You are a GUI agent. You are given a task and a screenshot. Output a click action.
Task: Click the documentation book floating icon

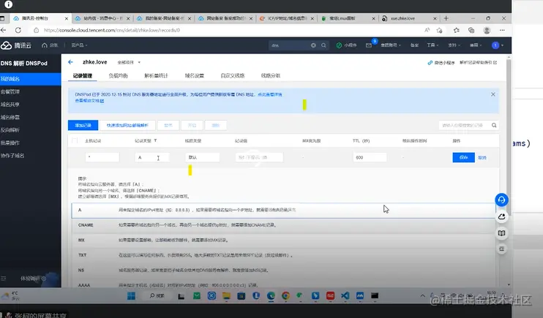[501, 233]
